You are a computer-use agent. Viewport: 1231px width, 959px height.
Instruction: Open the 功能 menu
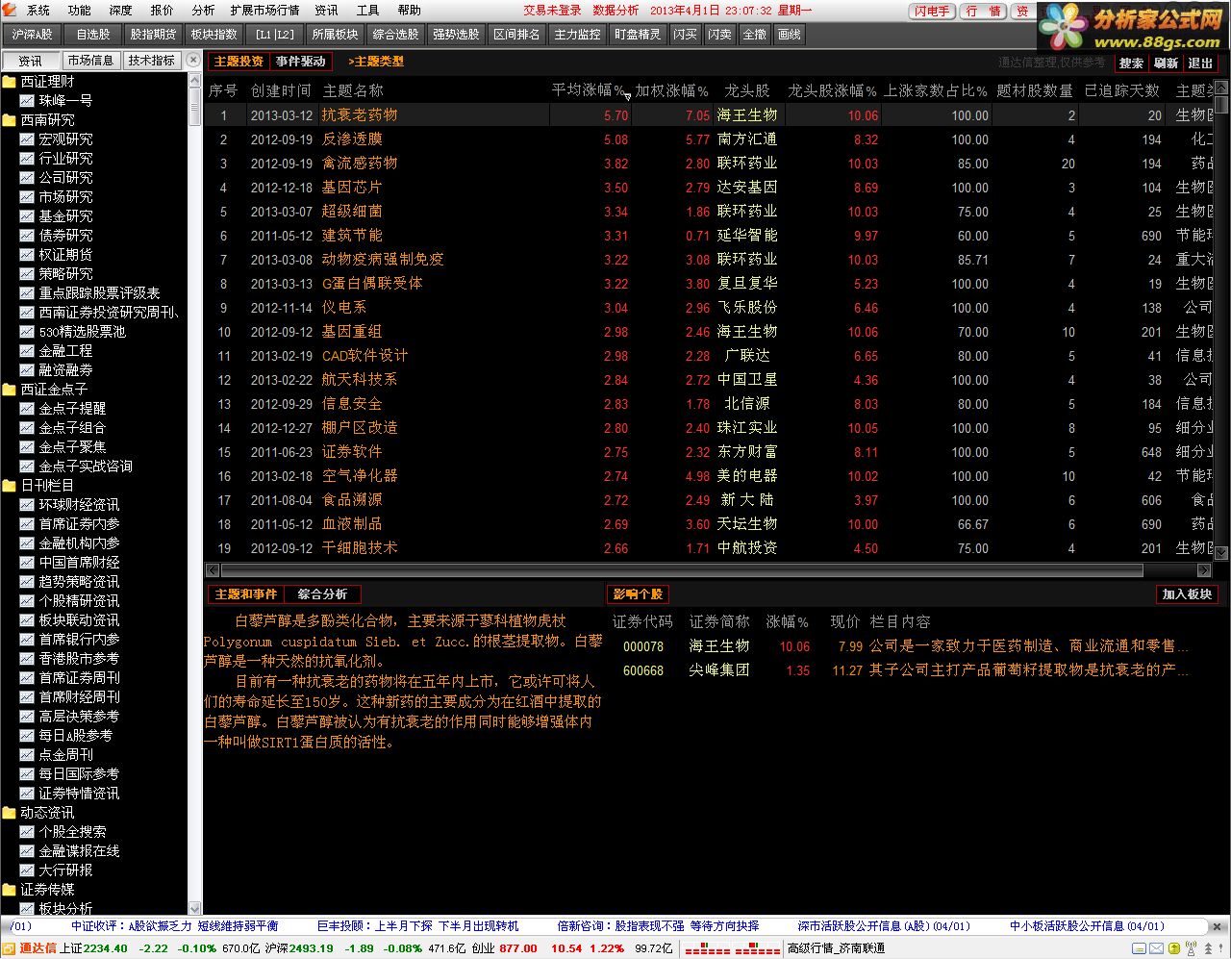coord(80,10)
